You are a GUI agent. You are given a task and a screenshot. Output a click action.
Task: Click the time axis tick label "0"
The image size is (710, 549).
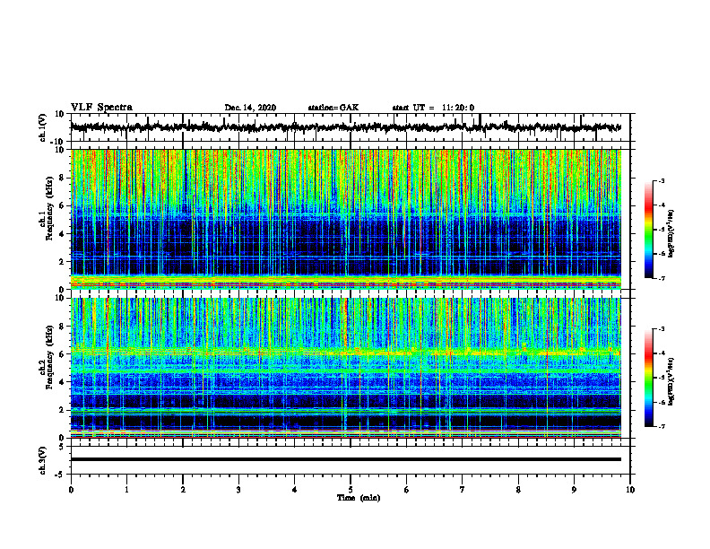71,490
